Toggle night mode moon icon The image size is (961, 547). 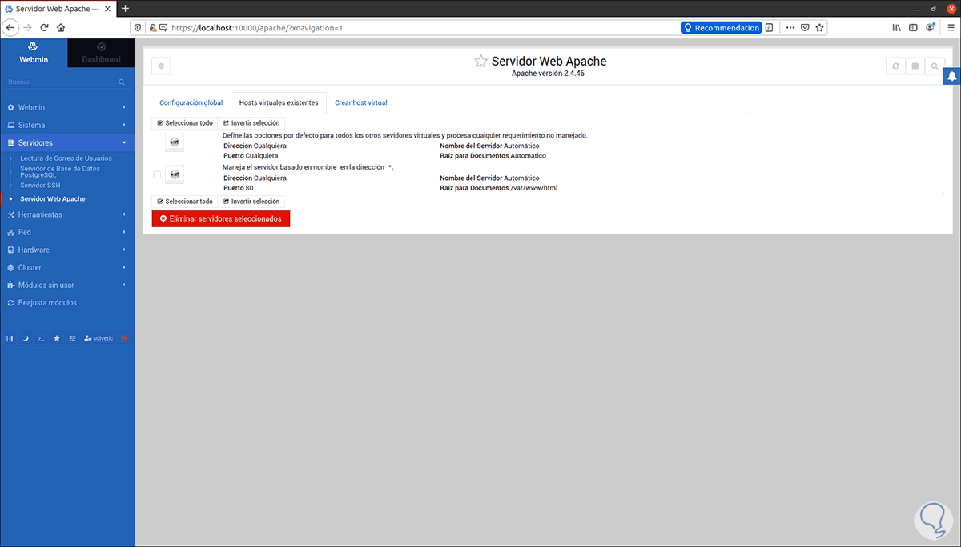click(26, 338)
